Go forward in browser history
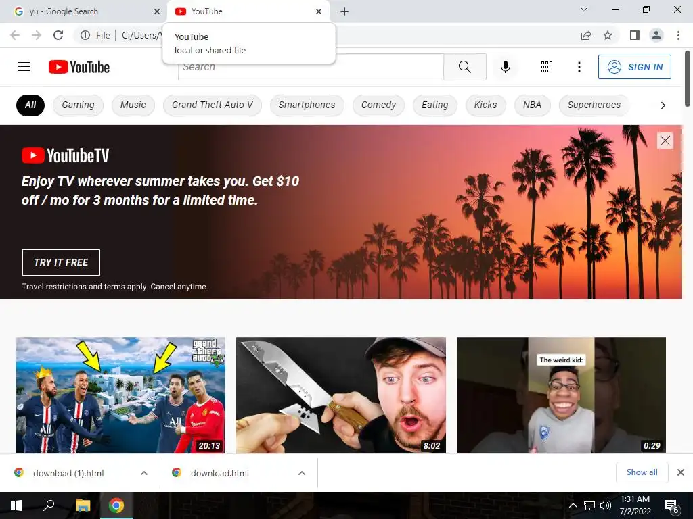 coord(37,35)
